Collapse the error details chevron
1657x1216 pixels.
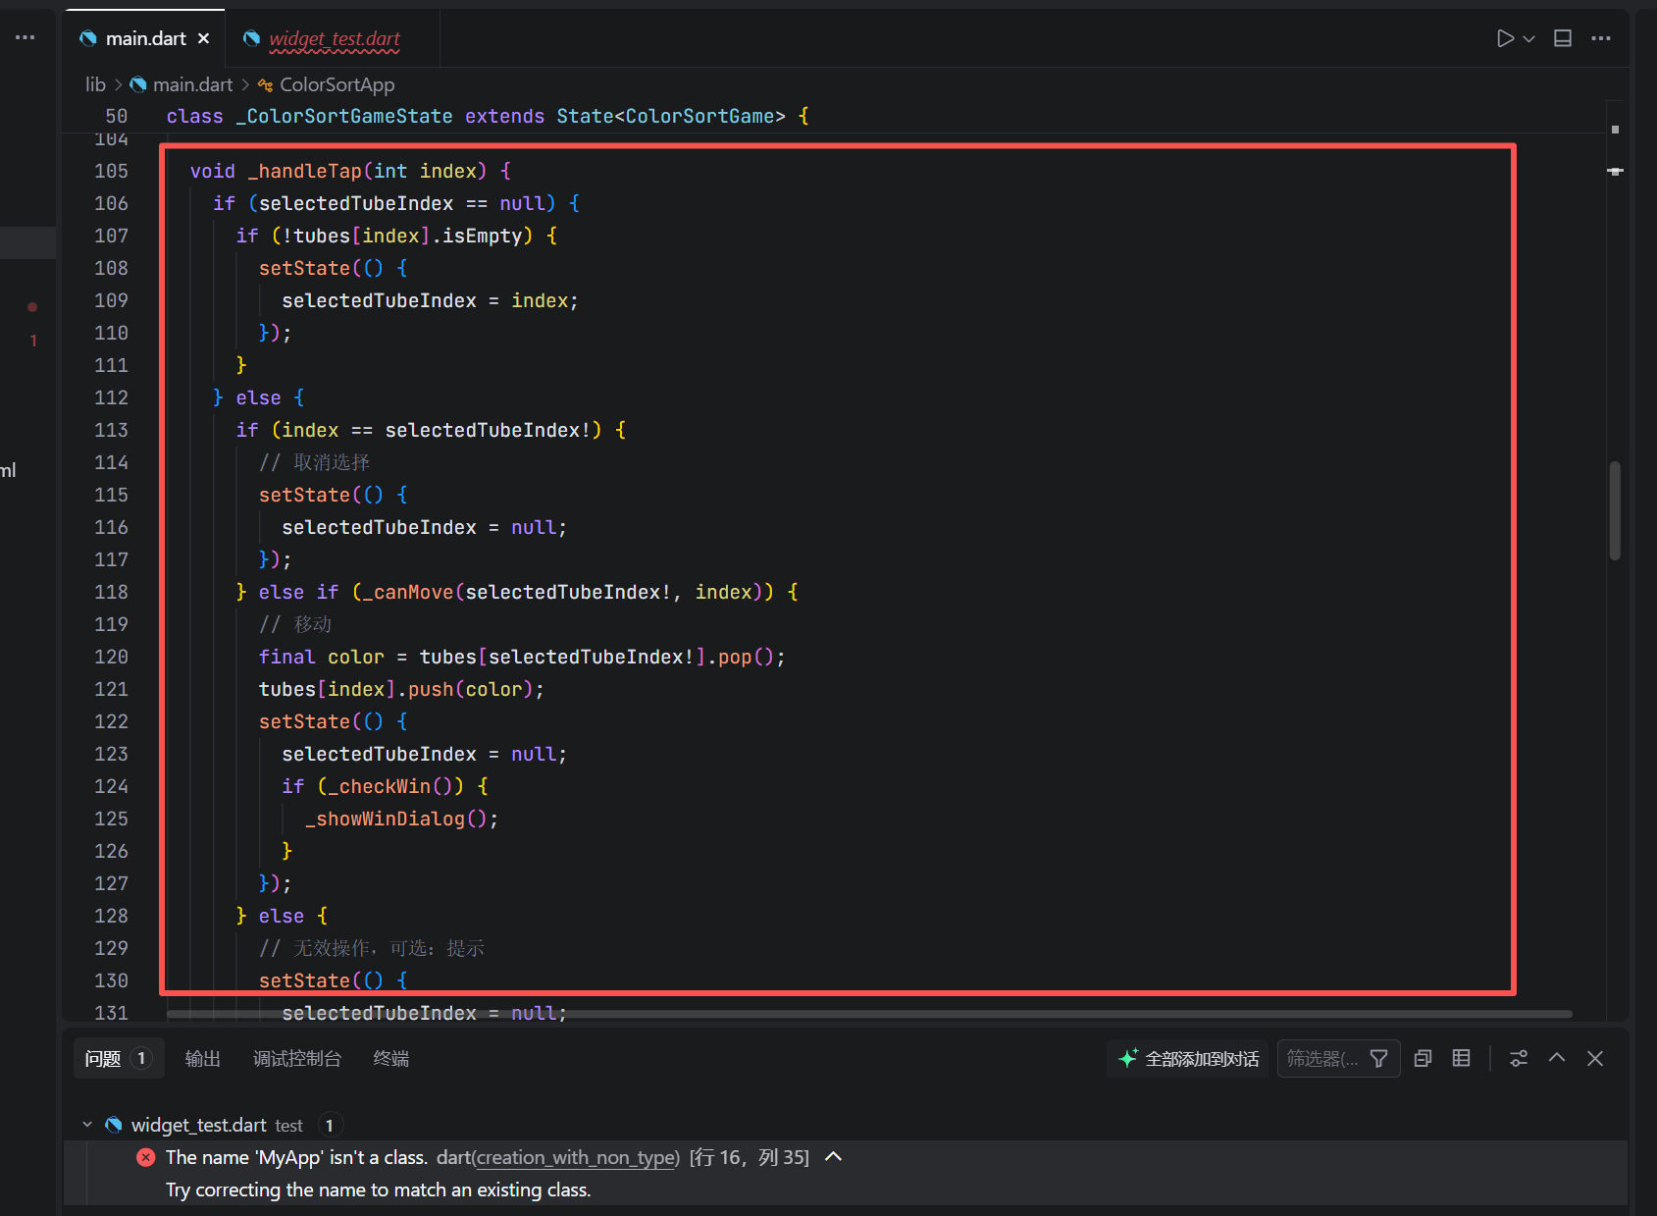tap(834, 1157)
